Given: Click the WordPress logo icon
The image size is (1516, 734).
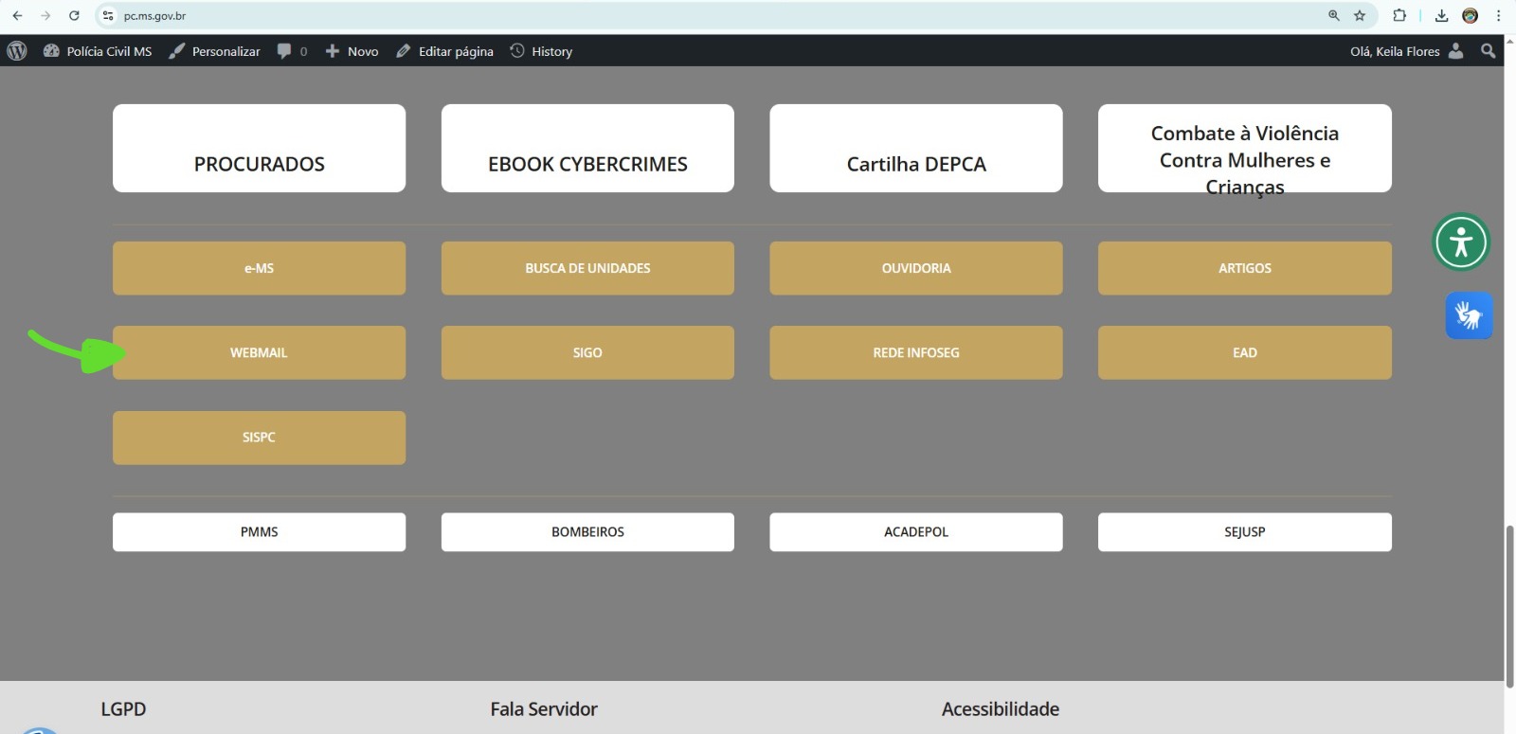Looking at the screenshot, I should (17, 51).
